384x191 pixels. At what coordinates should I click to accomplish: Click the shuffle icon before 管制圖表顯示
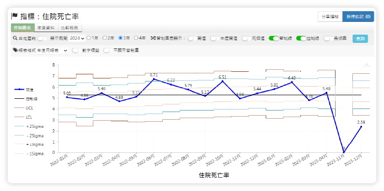click(153, 38)
